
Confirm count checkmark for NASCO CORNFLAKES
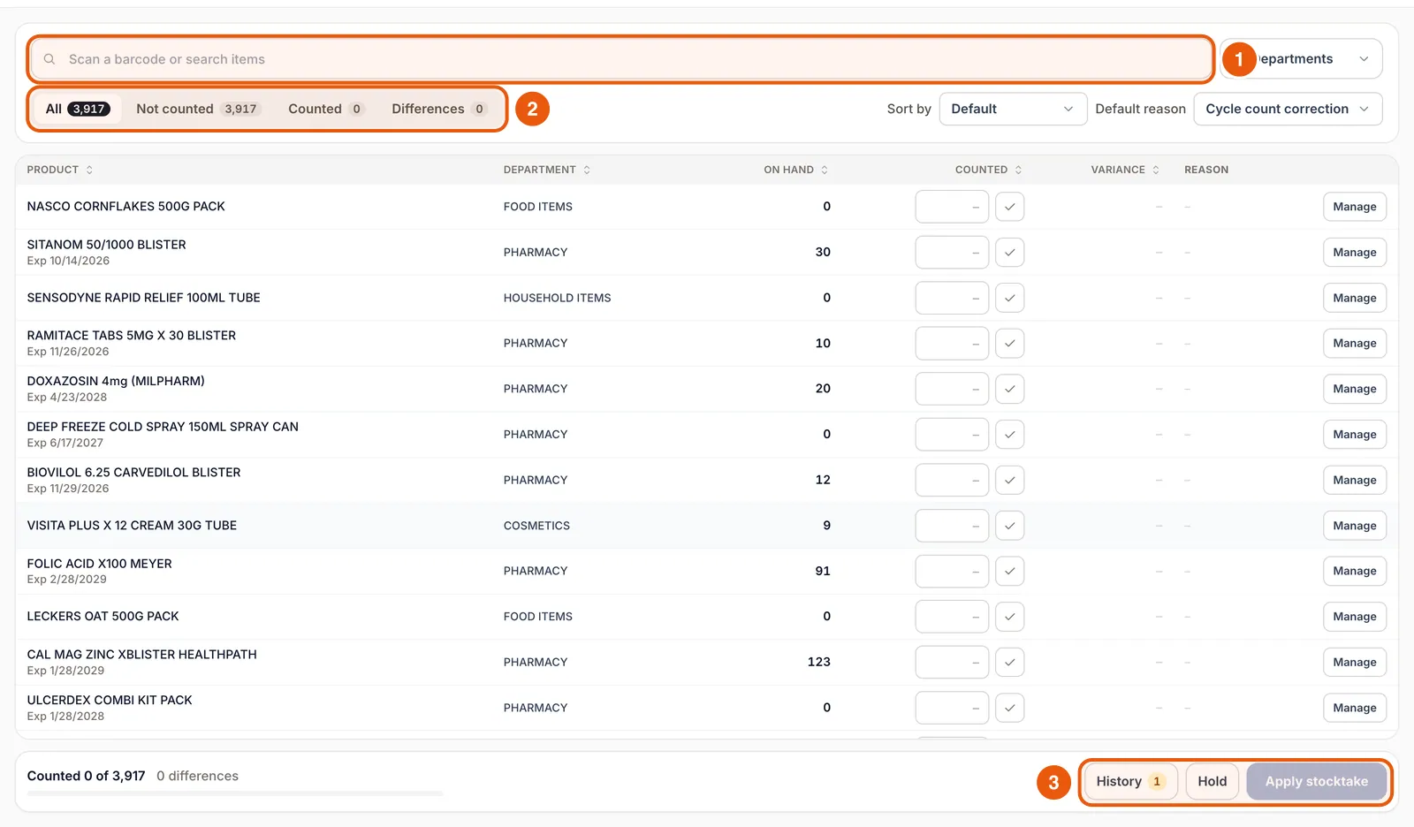(1009, 207)
